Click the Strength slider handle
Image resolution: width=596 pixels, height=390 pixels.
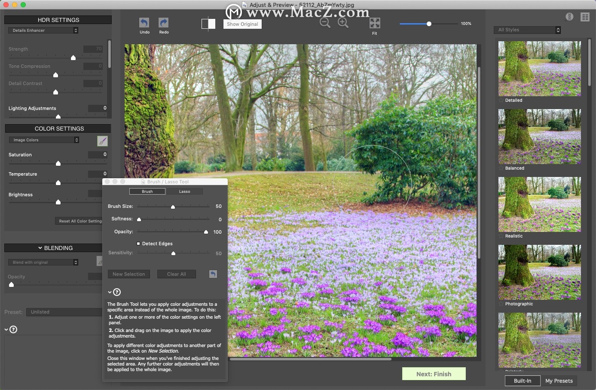[73, 58]
